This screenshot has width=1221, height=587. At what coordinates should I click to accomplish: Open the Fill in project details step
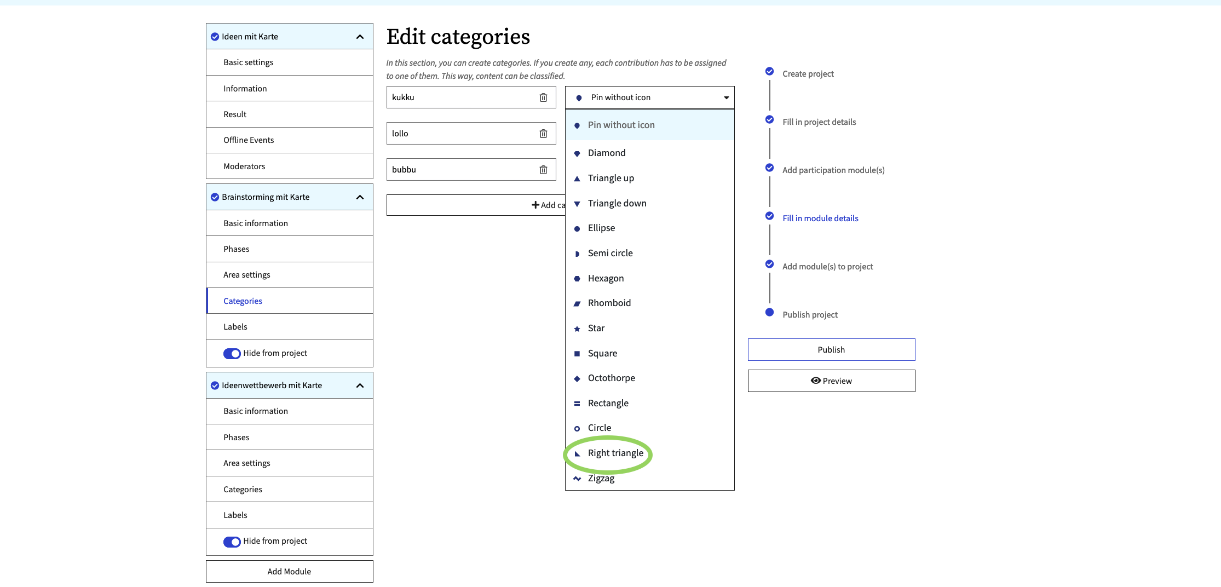click(x=819, y=122)
